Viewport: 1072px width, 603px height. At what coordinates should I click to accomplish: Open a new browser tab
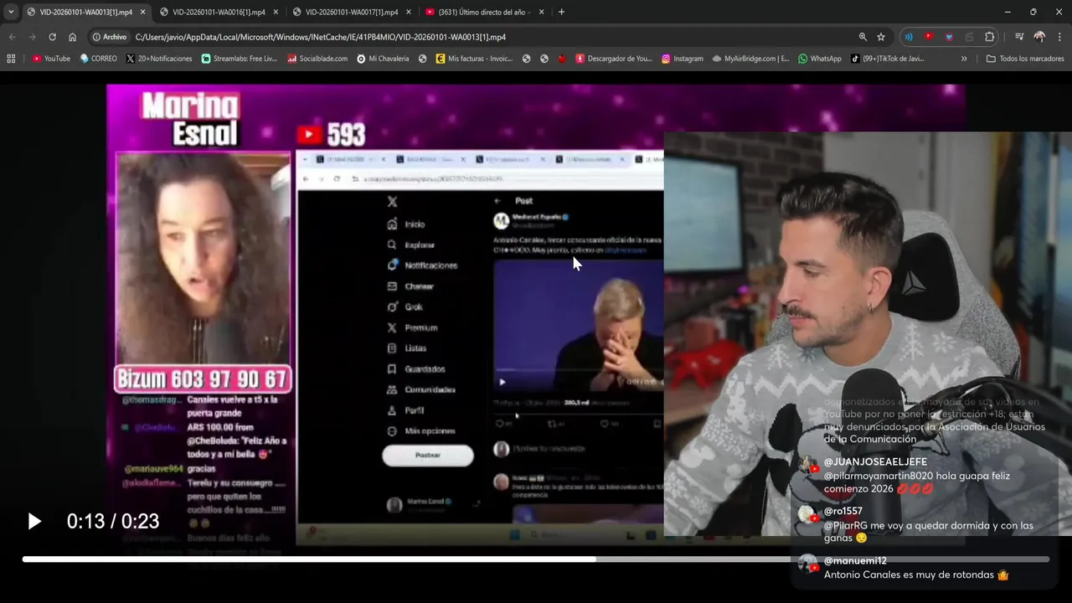tap(561, 12)
